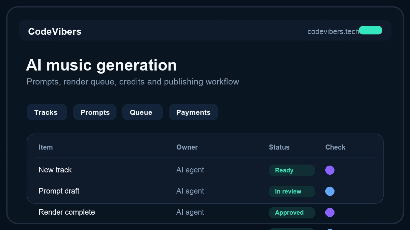Screen dimensions: 410x230
Task: Click the Status column header
Action: [279, 147]
